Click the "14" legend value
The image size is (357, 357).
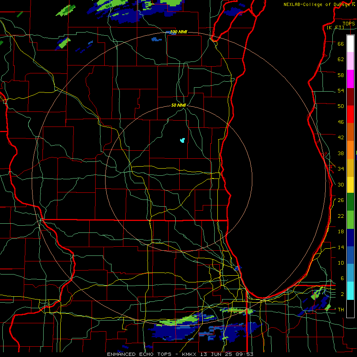click(341, 247)
